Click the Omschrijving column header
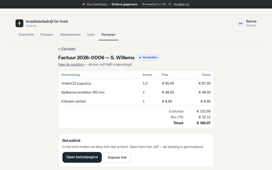This screenshot has height=170, width=272. [70, 75]
